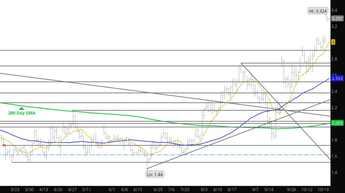Click the blue 2.553 moving average tag
This screenshot has height=193, width=345.
tap(337, 78)
